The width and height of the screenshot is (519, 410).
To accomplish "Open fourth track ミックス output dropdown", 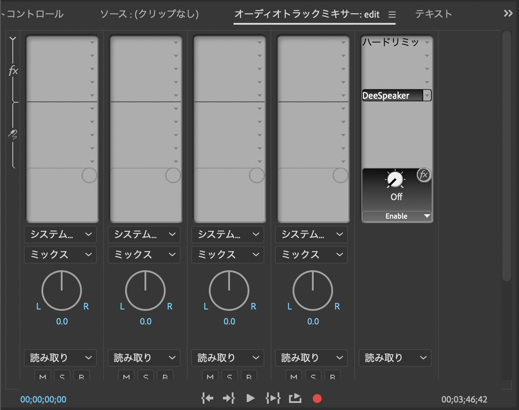I will coord(311,255).
